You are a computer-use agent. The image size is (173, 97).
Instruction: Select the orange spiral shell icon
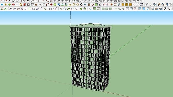point(21,5)
